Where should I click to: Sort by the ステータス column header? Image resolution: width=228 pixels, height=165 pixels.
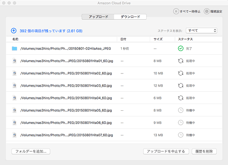pyautogui.click(x=185, y=39)
